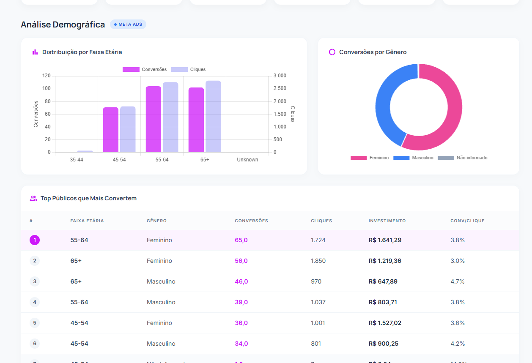
Task: Click the CONV/CLIQUE column header
Action: coord(468,221)
